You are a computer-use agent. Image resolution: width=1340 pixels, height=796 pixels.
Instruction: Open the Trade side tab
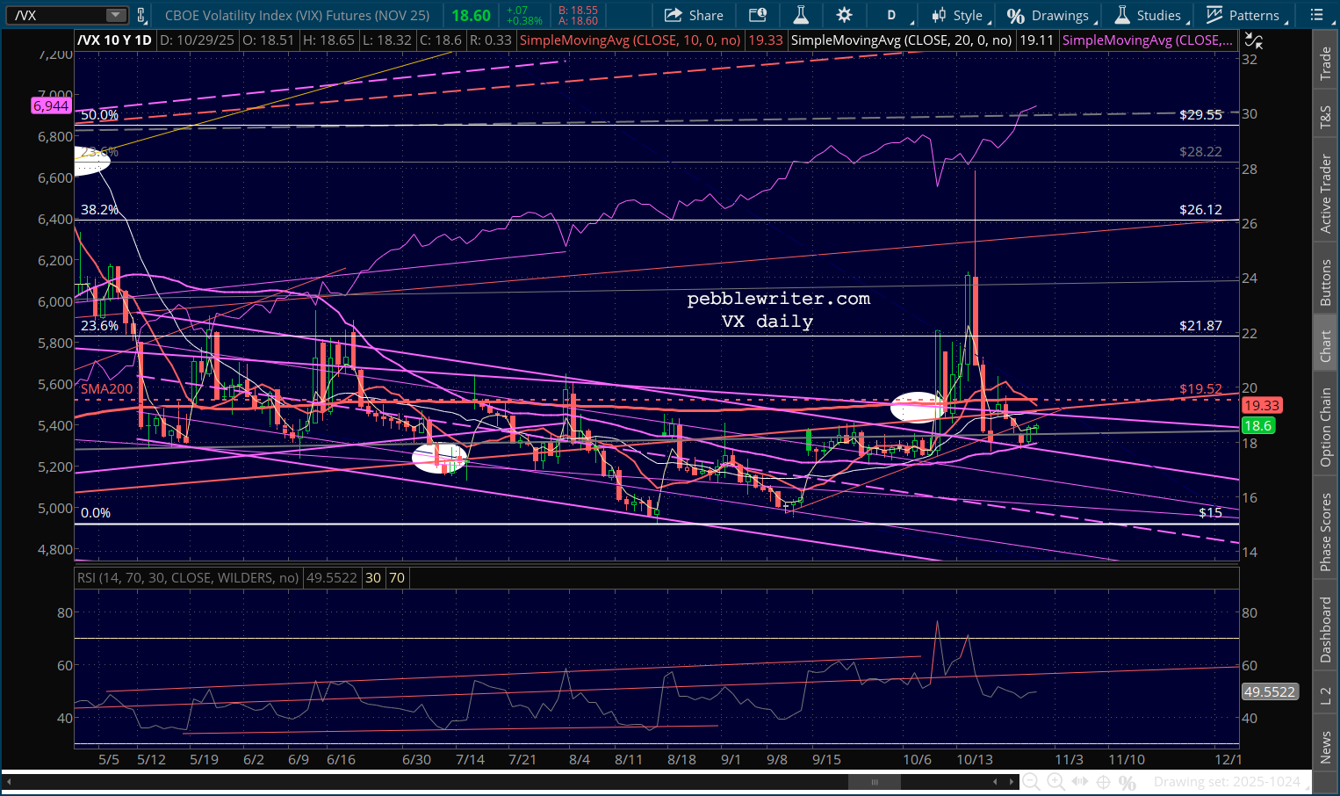(1325, 64)
